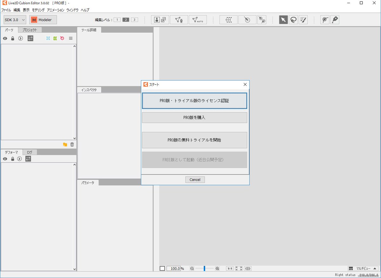This screenshot has width=381, height=278.
Task: Click the Modeler mode button
Action: [43, 20]
